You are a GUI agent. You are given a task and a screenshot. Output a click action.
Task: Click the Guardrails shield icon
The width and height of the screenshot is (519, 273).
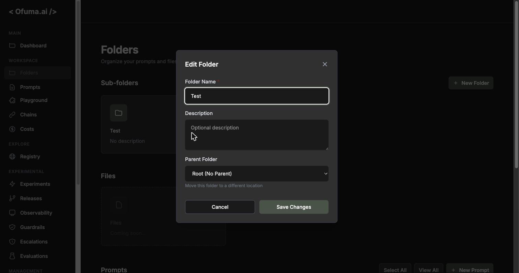[x=12, y=227]
